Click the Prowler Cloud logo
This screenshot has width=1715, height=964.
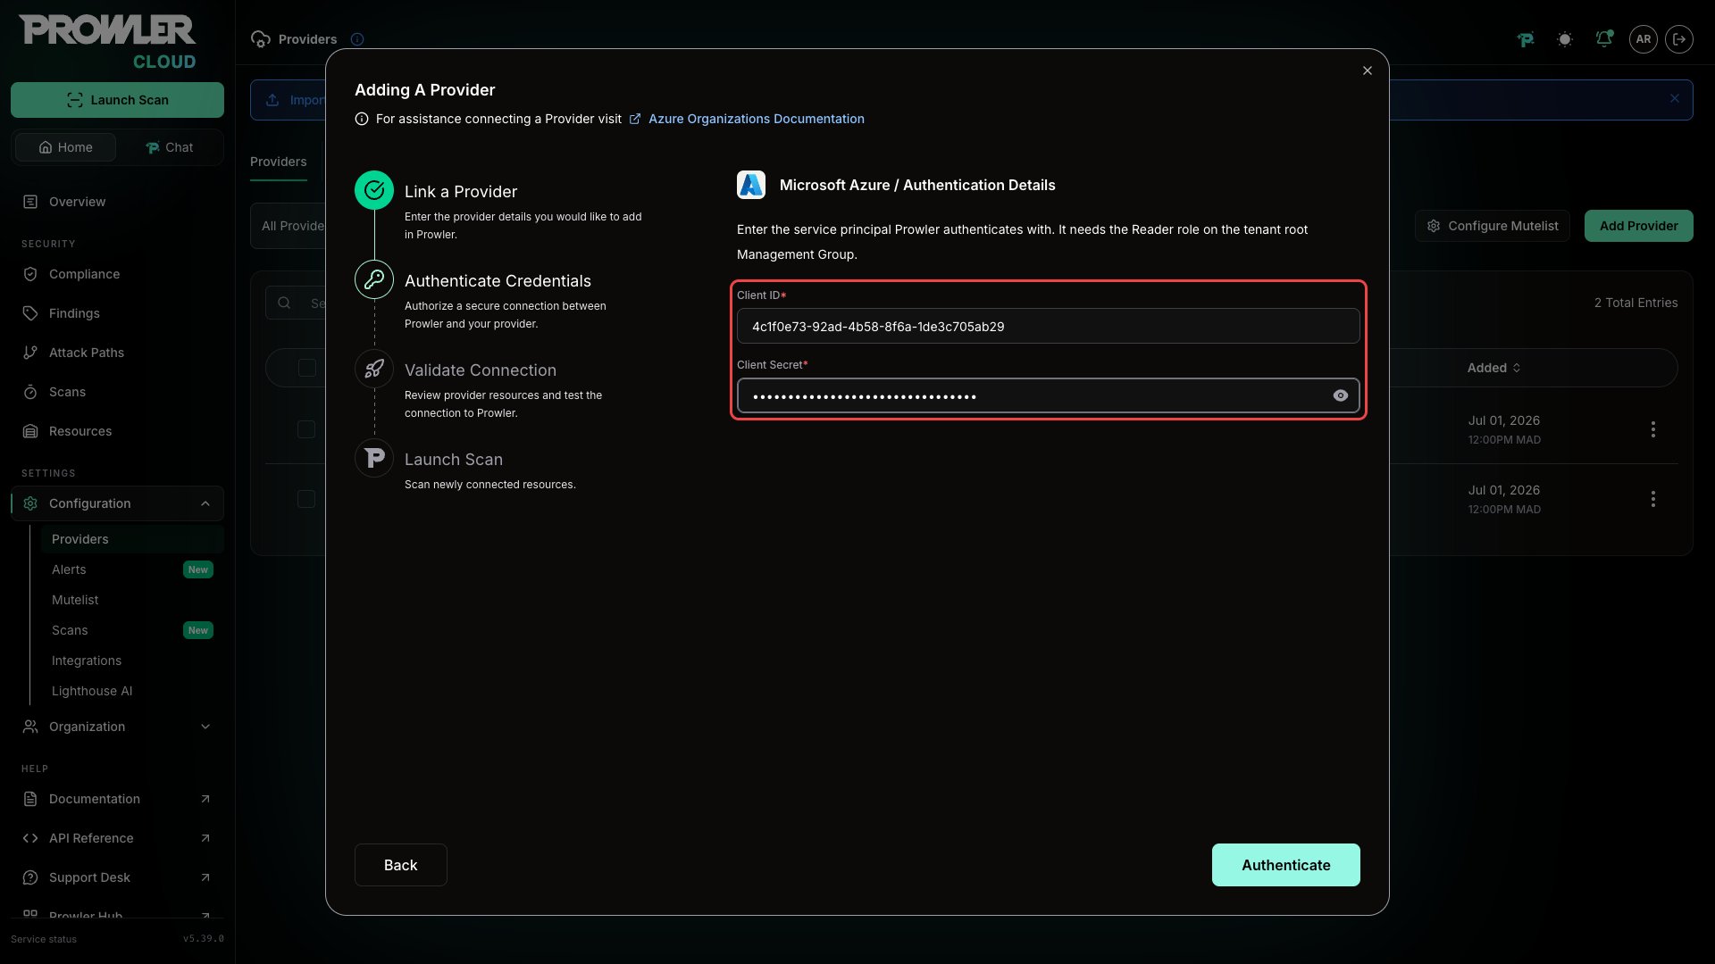coord(107,42)
